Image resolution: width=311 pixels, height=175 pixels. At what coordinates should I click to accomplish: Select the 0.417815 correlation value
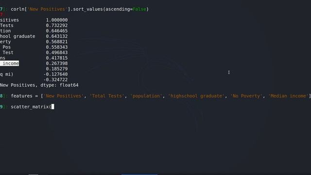[57, 58]
